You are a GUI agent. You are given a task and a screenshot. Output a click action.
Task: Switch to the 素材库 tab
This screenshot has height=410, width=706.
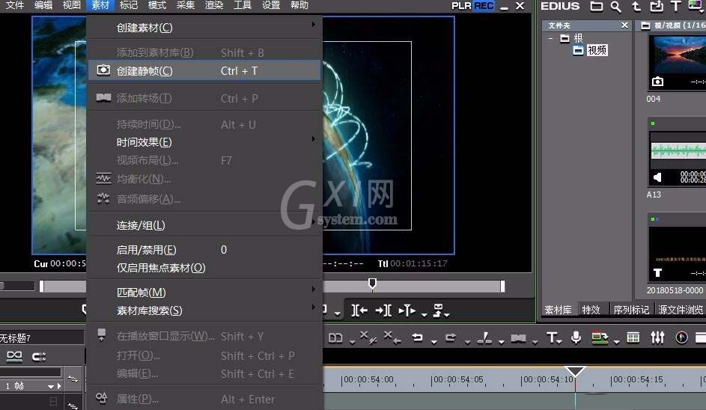558,310
